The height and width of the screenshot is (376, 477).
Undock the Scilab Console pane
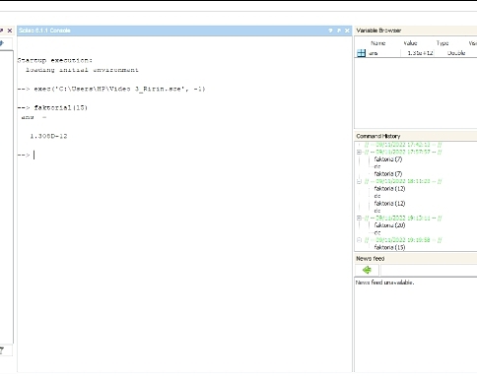pos(339,31)
